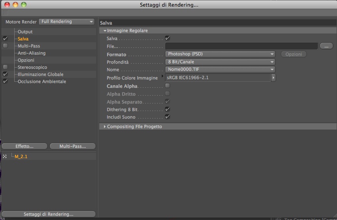337x220 pixels.
Task: Open the Profondità 8 Bit/Canale dropdown
Action: point(220,62)
